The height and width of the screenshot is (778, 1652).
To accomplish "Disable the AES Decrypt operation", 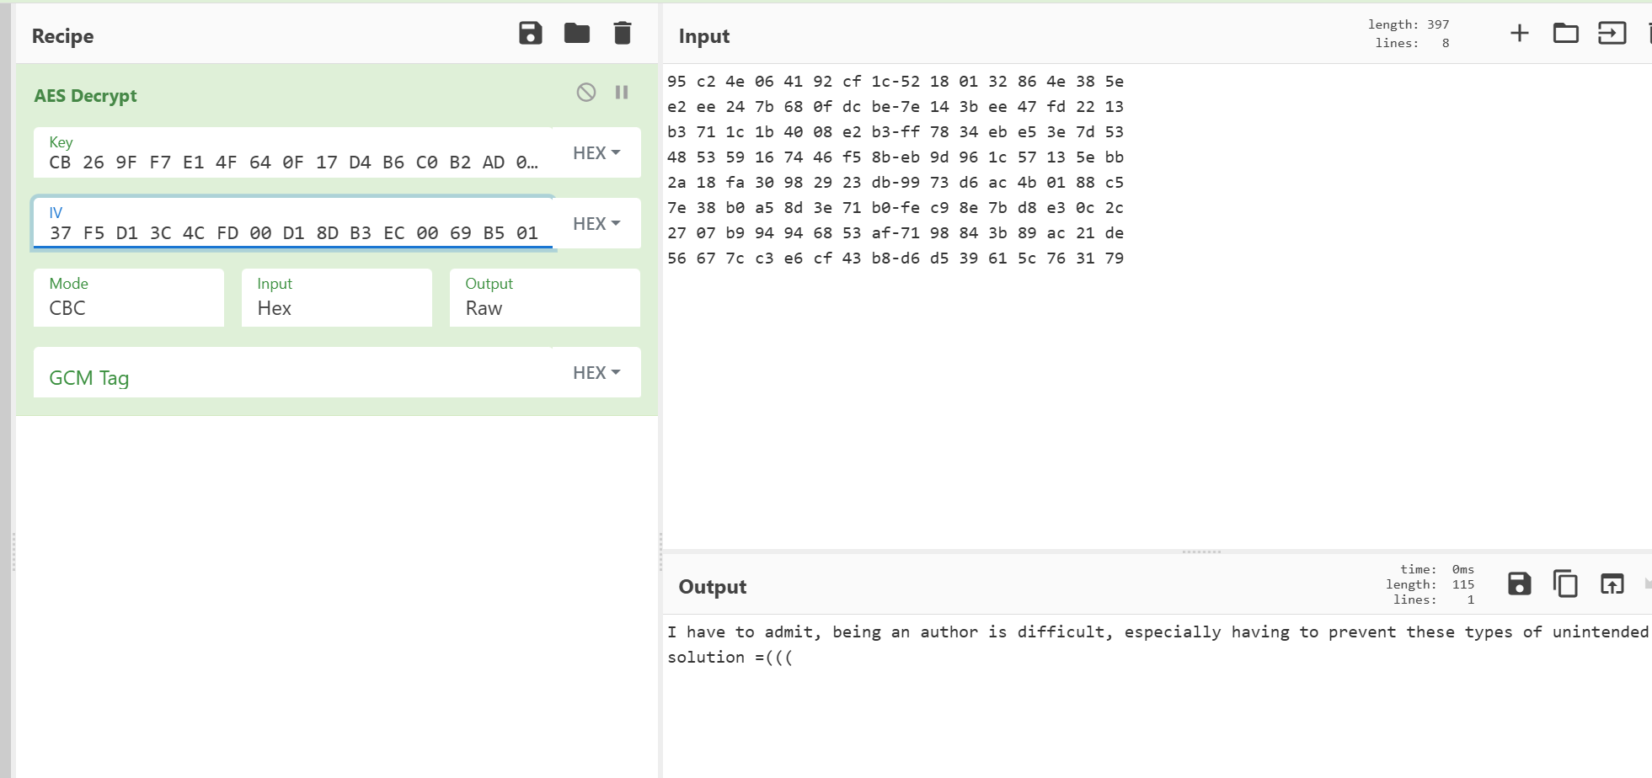I will tap(586, 93).
